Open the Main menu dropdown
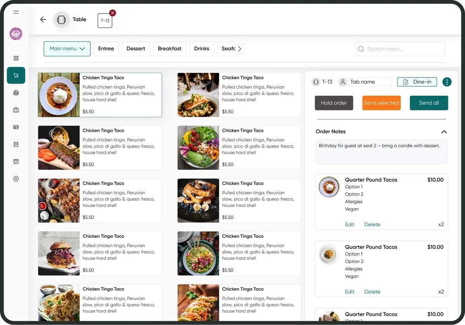The width and height of the screenshot is (465, 325). click(x=67, y=49)
